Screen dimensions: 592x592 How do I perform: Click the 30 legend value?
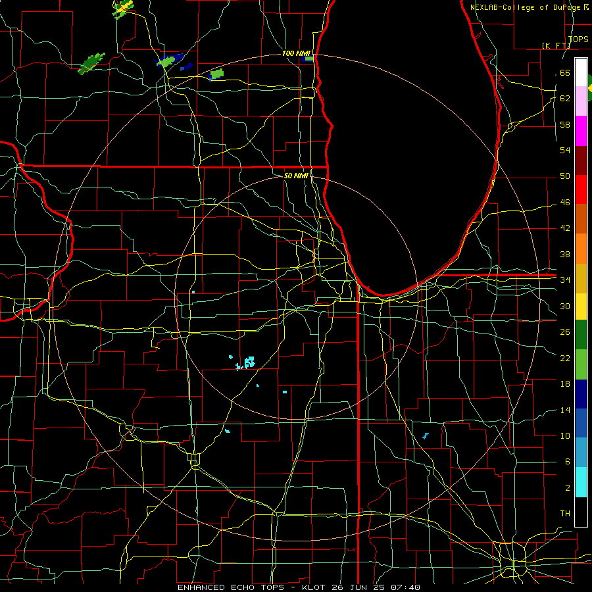click(565, 306)
